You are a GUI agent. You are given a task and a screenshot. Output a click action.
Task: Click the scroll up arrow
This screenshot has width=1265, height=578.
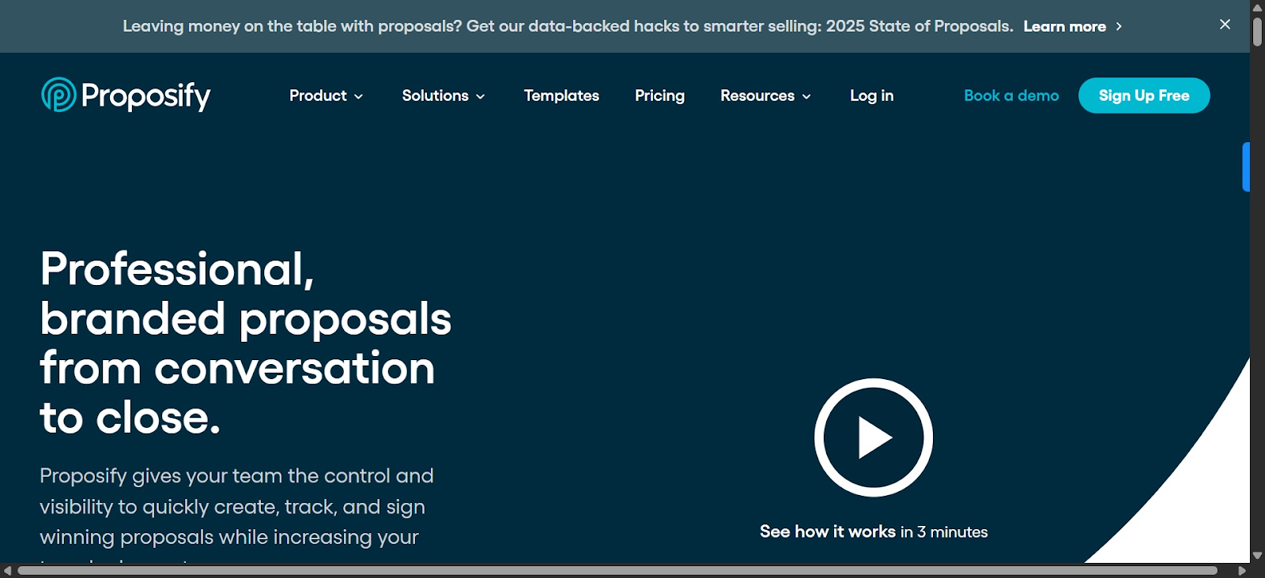coord(1257,7)
